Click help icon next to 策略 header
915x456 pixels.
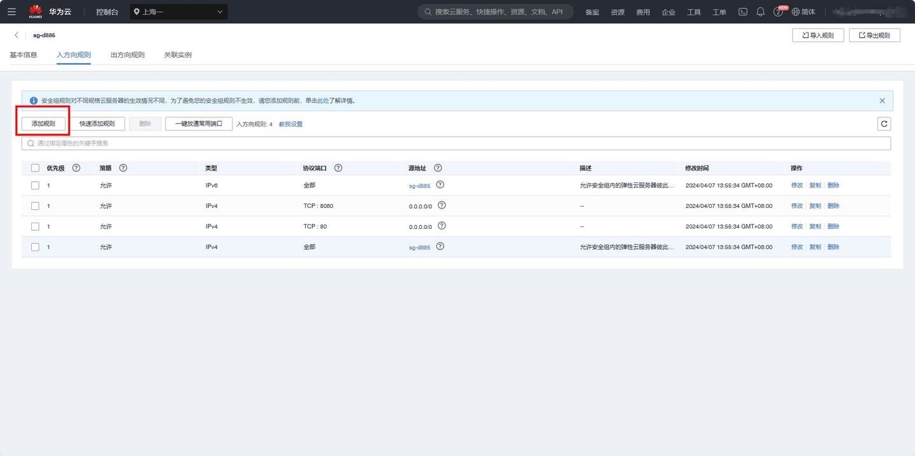[x=123, y=168]
